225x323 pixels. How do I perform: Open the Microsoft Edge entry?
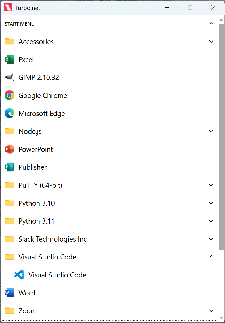click(42, 113)
